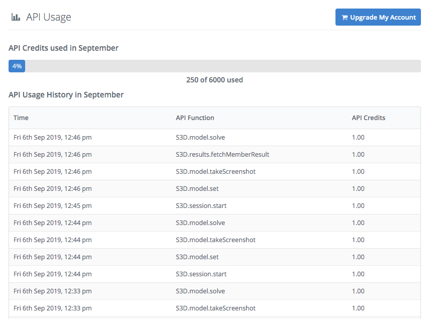Select the API Function column header
Screen dimensions: 429x319
click(x=195, y=118)
